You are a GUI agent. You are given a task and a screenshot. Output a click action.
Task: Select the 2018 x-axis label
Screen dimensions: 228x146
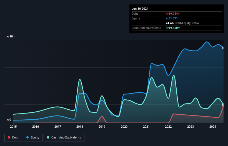pos(80,127)
